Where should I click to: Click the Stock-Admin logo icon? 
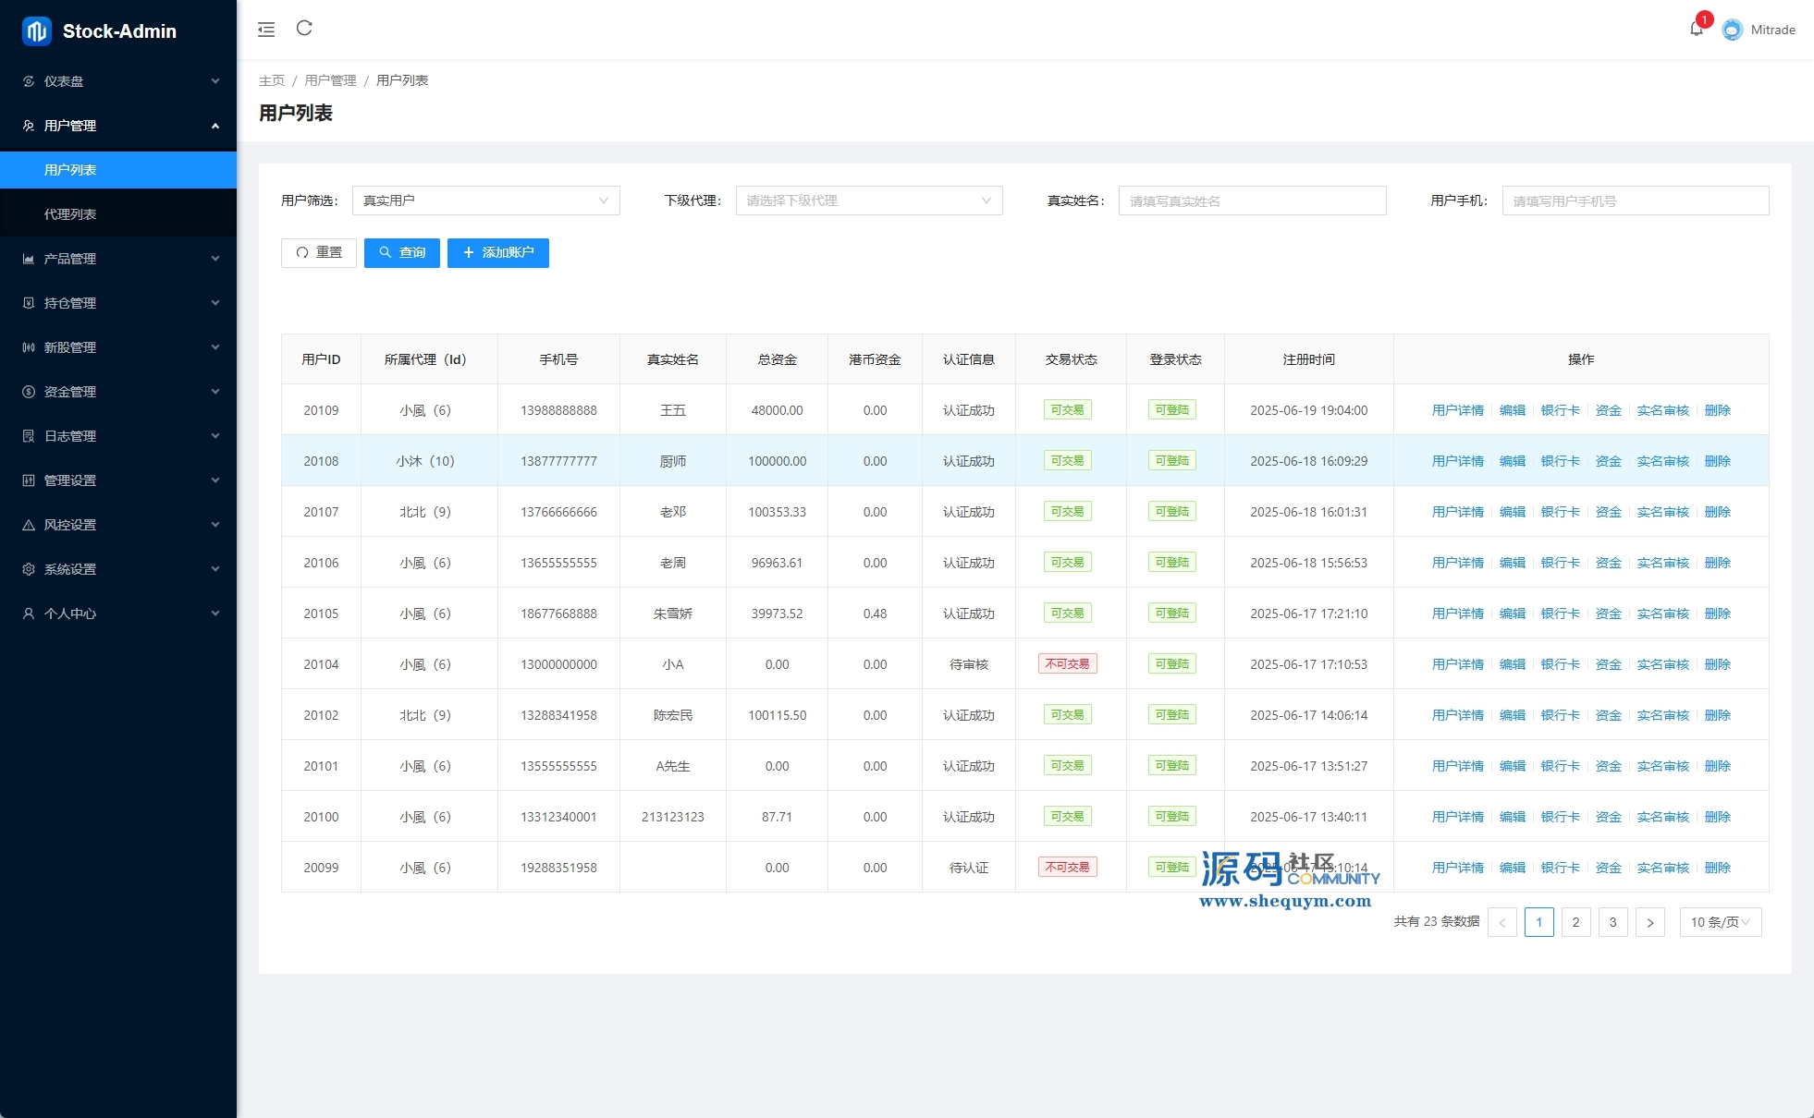(37, 31)
